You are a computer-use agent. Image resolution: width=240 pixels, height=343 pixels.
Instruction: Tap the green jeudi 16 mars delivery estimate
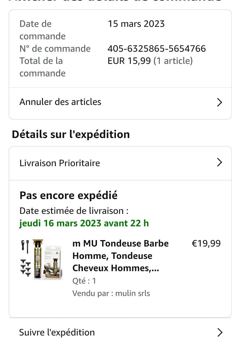tap(84, 223)
